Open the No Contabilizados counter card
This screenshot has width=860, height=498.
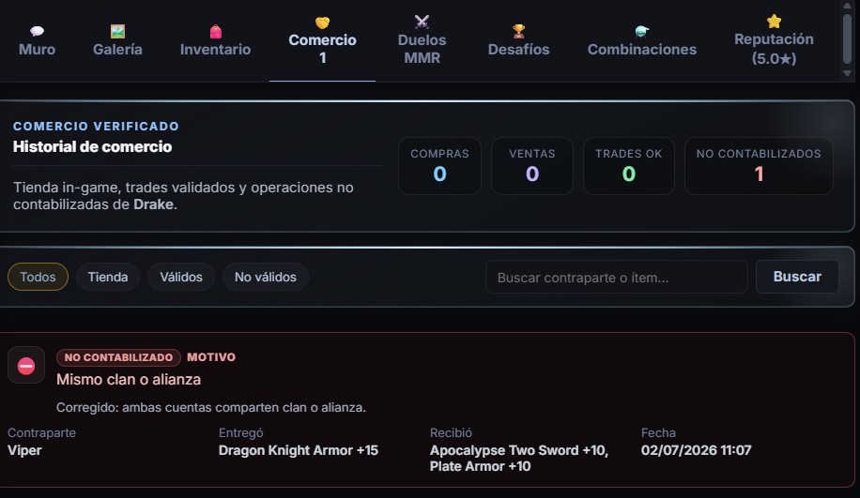759,165
